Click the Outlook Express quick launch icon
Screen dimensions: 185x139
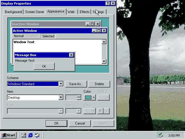pyautogui.click(x=37, y=135)
